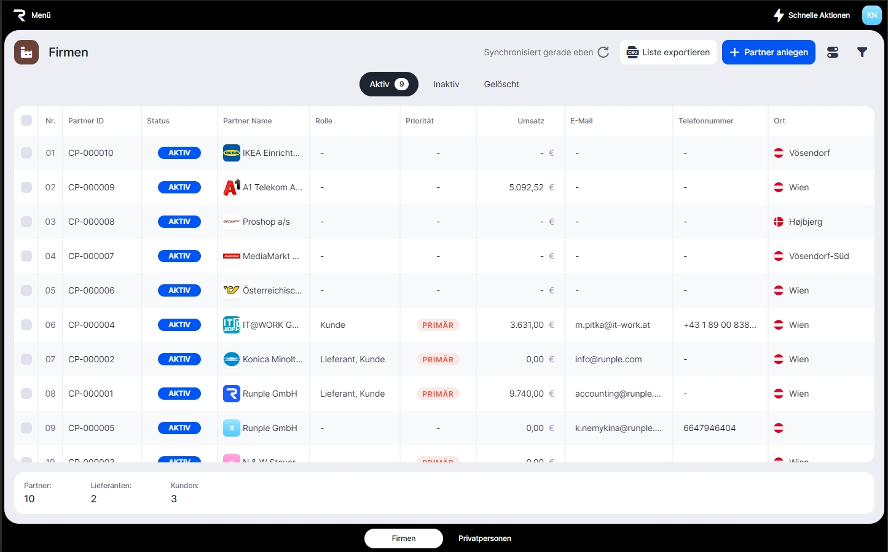Image resolution: width=888 pixels, height=552 pixels.
Task: Click the Schnelle Aktionen lightning icon
Action: (779, 15)
